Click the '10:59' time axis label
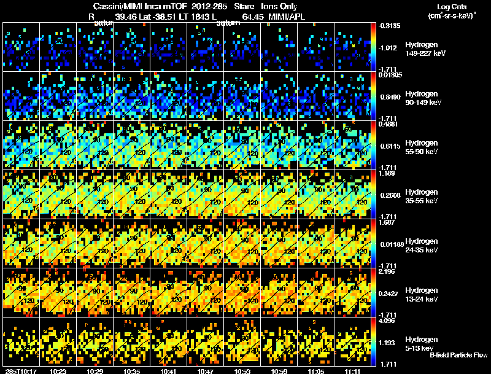 [279, 371]
